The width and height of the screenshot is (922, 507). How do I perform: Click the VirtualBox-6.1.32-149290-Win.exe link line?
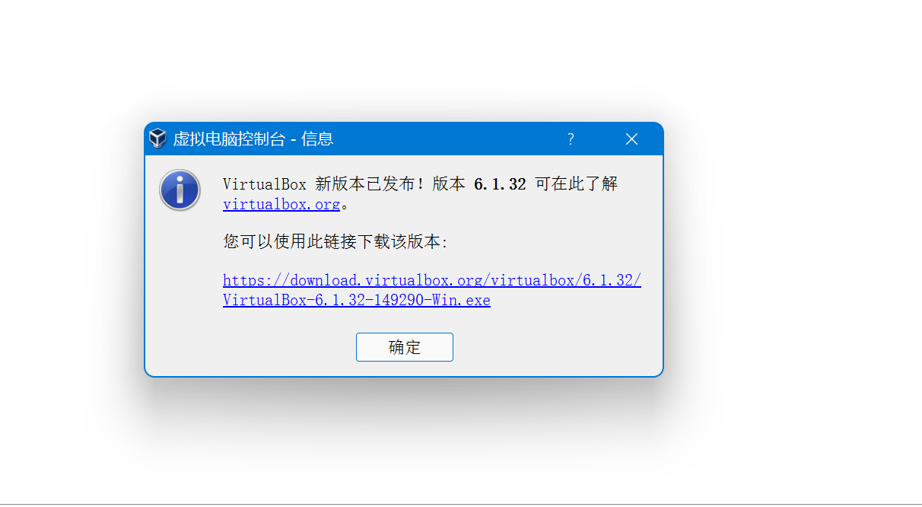357,300
